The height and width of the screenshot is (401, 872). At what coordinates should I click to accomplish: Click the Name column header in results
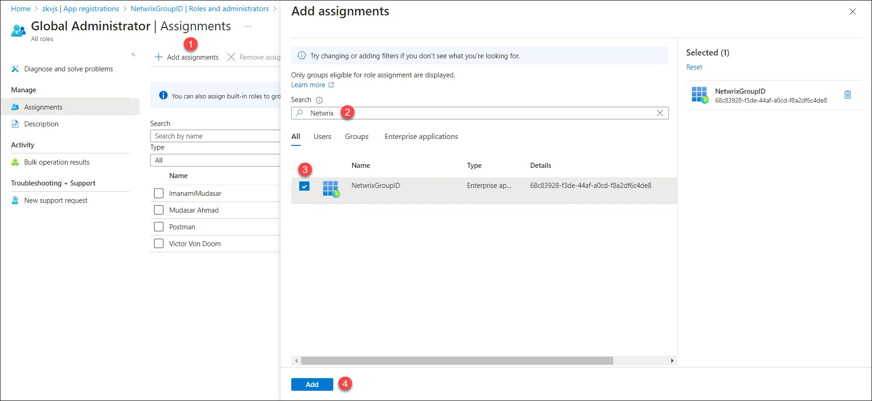[361, 166]
